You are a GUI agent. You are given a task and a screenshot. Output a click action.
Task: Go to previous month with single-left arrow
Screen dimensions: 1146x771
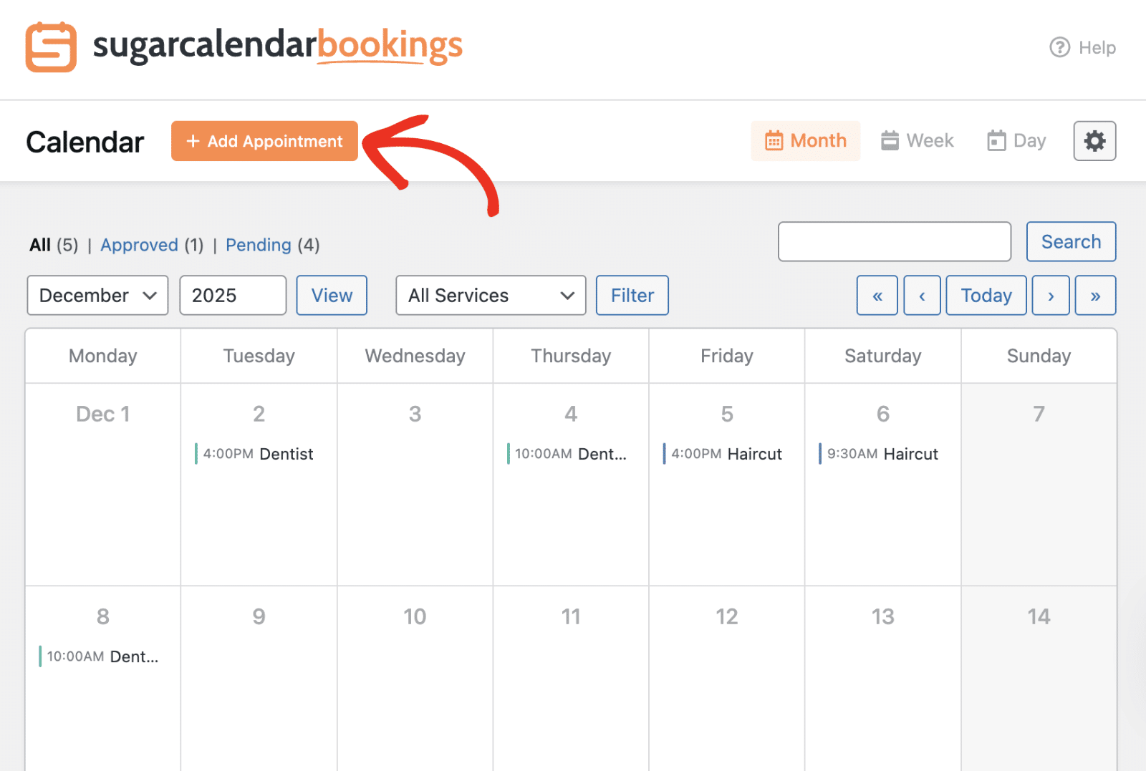click(922, 295)
